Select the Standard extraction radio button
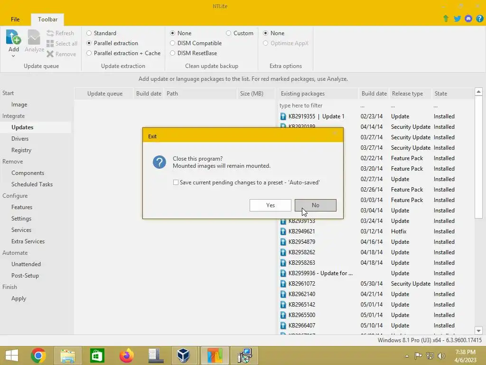The height and width of the screenshot is (365, 486). point(89,33)
